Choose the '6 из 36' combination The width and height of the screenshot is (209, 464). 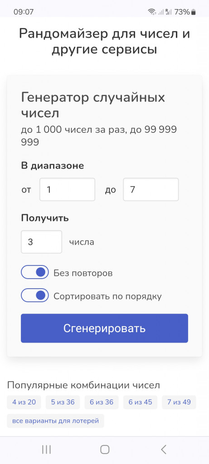pyautogui.click(x=102, y=402)
